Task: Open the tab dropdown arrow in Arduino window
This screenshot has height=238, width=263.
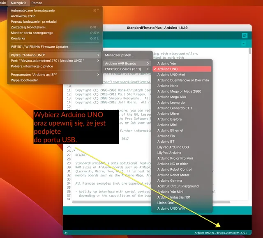Action: 243,44
